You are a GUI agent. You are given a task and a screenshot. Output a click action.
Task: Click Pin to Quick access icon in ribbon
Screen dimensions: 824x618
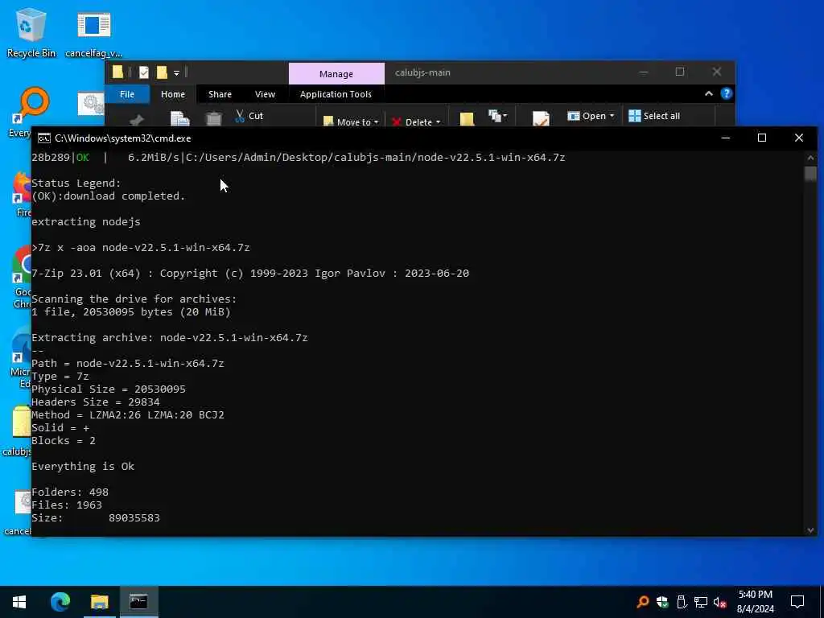click(137, 120)
